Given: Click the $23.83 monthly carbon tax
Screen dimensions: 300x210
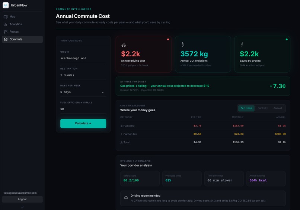Looking at the screenshot, I should [239, 134].
